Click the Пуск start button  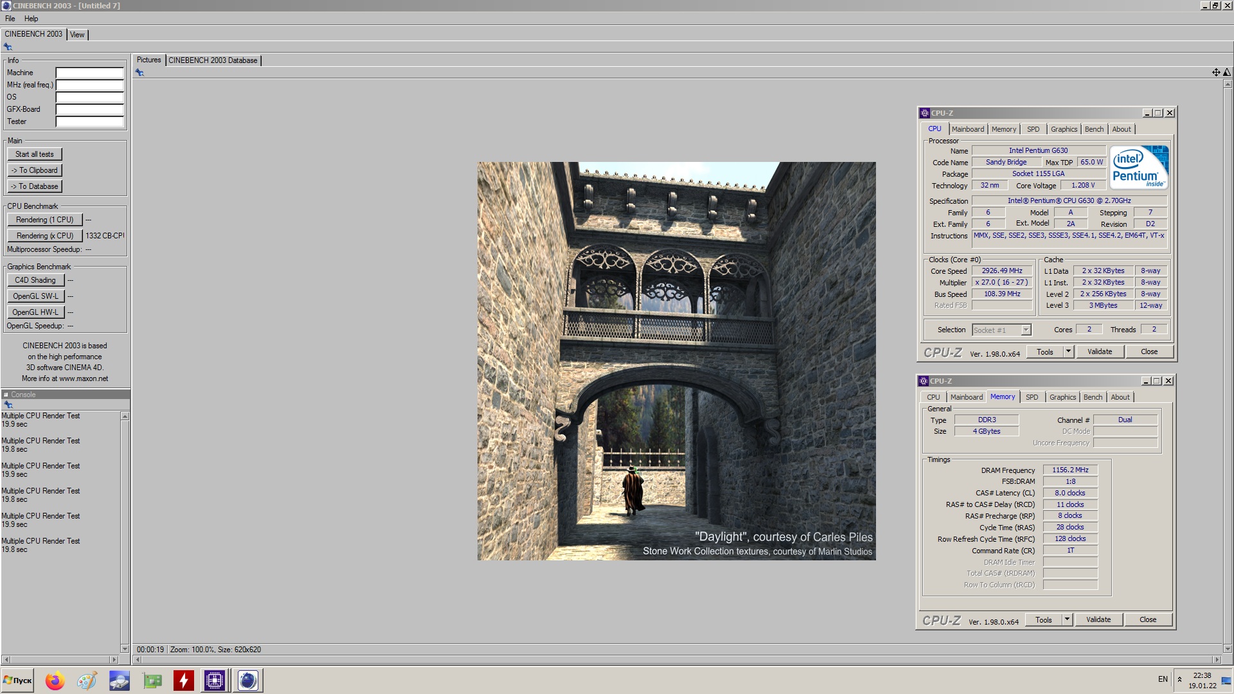click(18, 681)
